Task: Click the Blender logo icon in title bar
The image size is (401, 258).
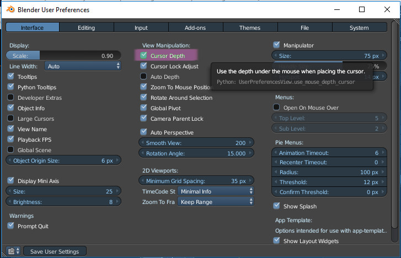Action: click(x=10, y=9)
